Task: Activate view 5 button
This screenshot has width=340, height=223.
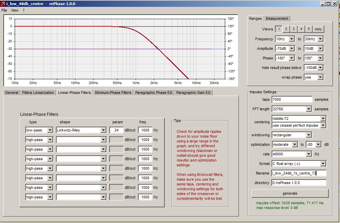Action: tap(309, 29)
